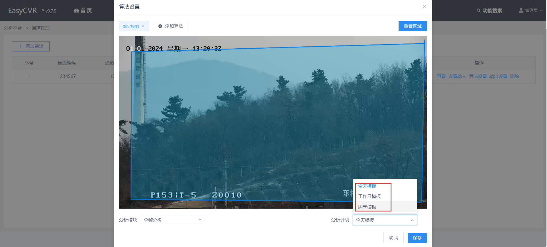Click the 首页 dashboard icon
Screen dimensions: 547x247
point(76,11)
